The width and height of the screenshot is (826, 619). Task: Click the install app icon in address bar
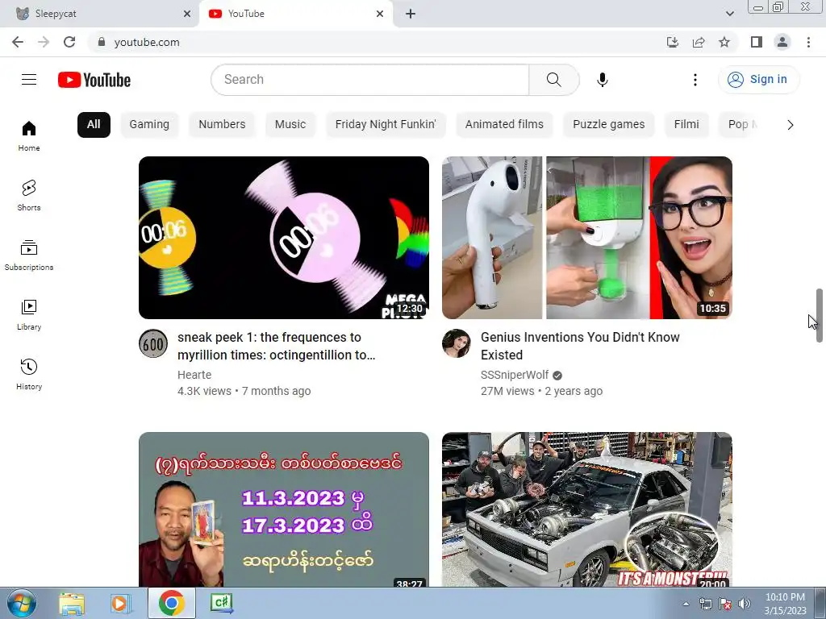[672, 42]
